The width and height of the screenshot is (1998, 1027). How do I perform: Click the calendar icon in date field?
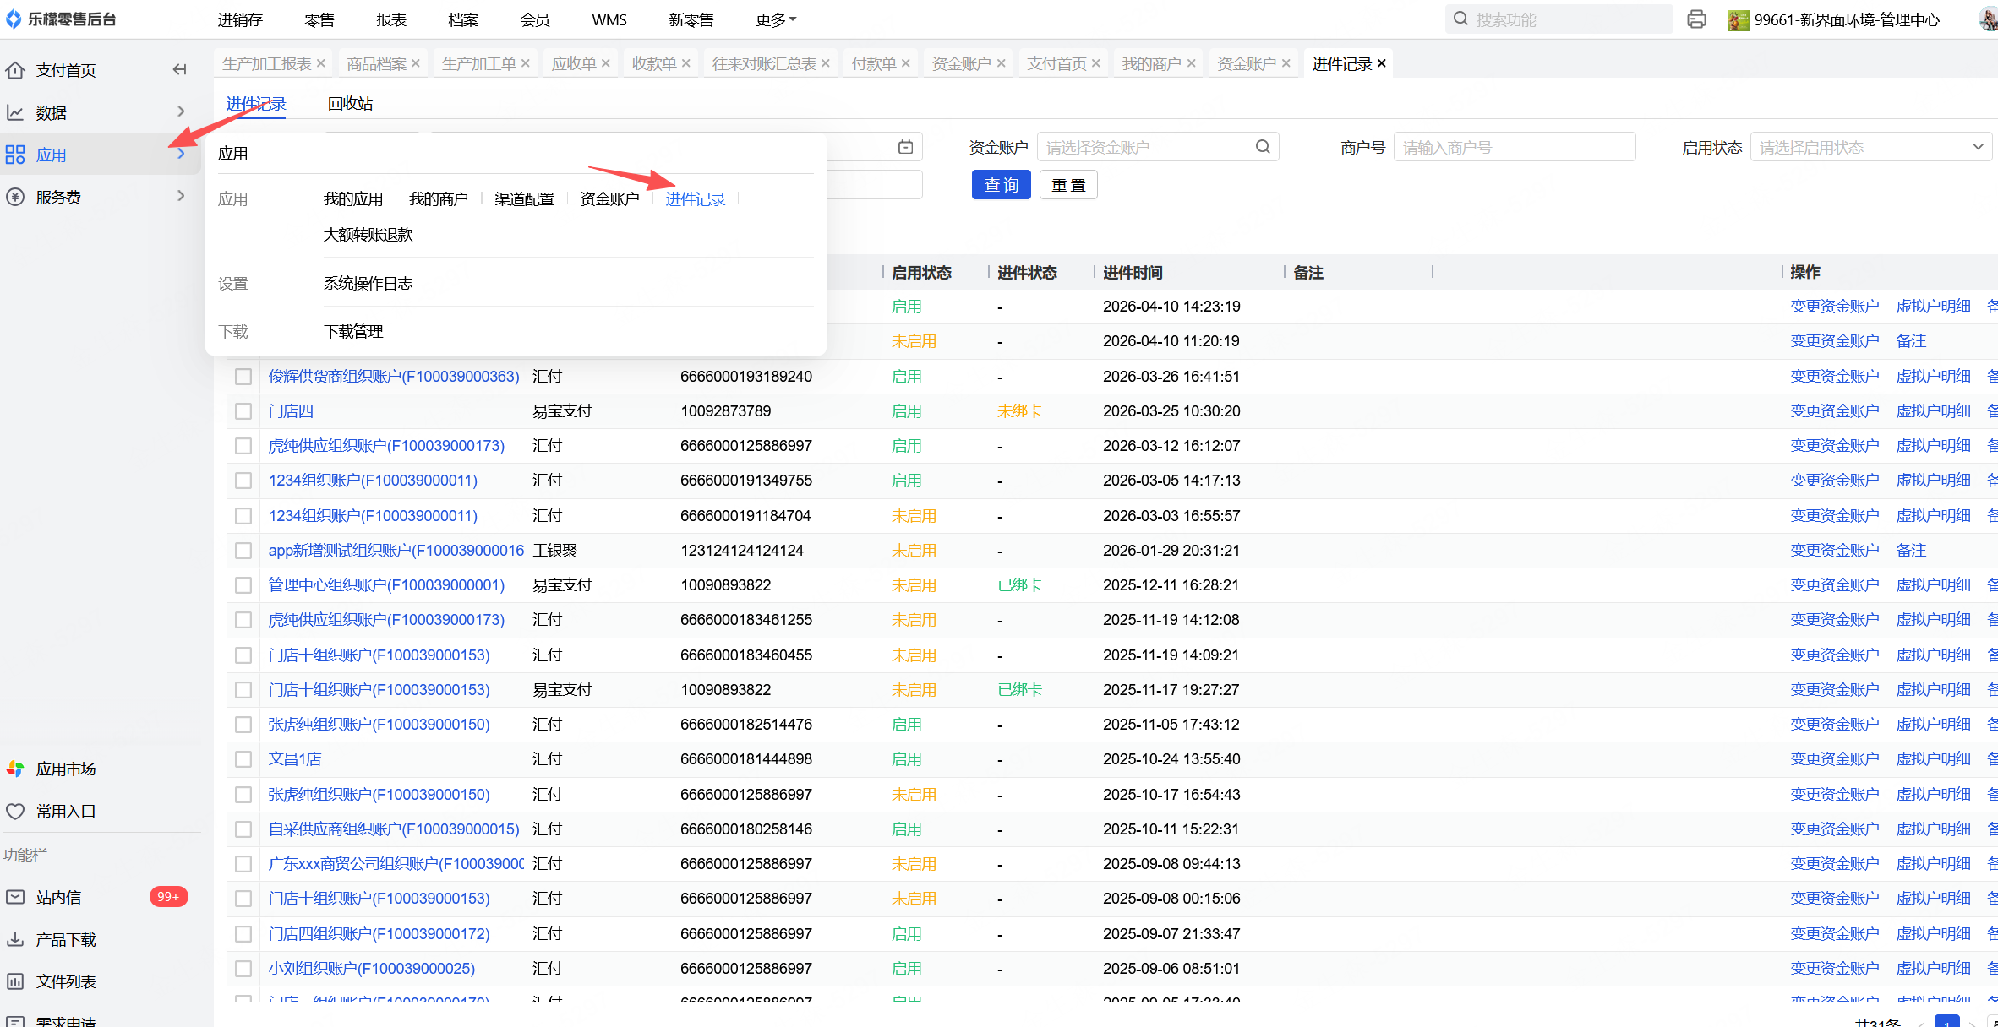pyautogui.click(x=905, y=147)
